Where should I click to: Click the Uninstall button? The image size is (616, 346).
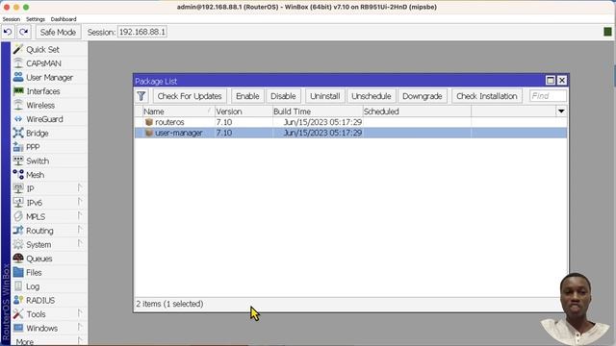click(x=325, y=96)
